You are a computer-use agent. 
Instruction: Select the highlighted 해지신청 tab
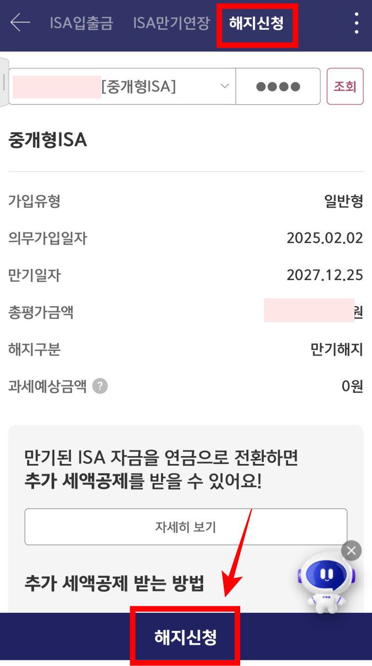click(257, 24)
